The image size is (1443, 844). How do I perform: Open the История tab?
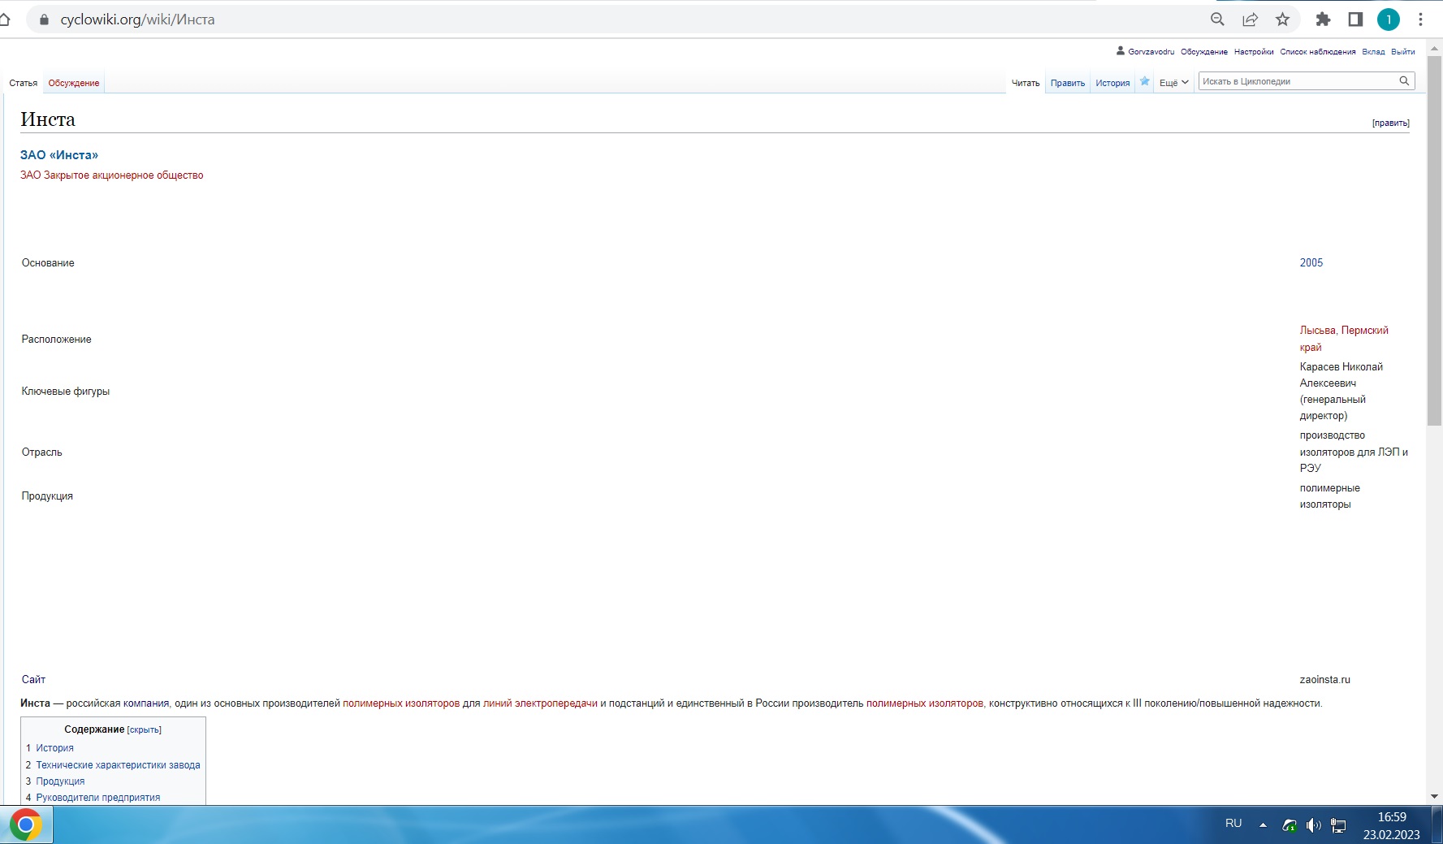[1112, 83]
